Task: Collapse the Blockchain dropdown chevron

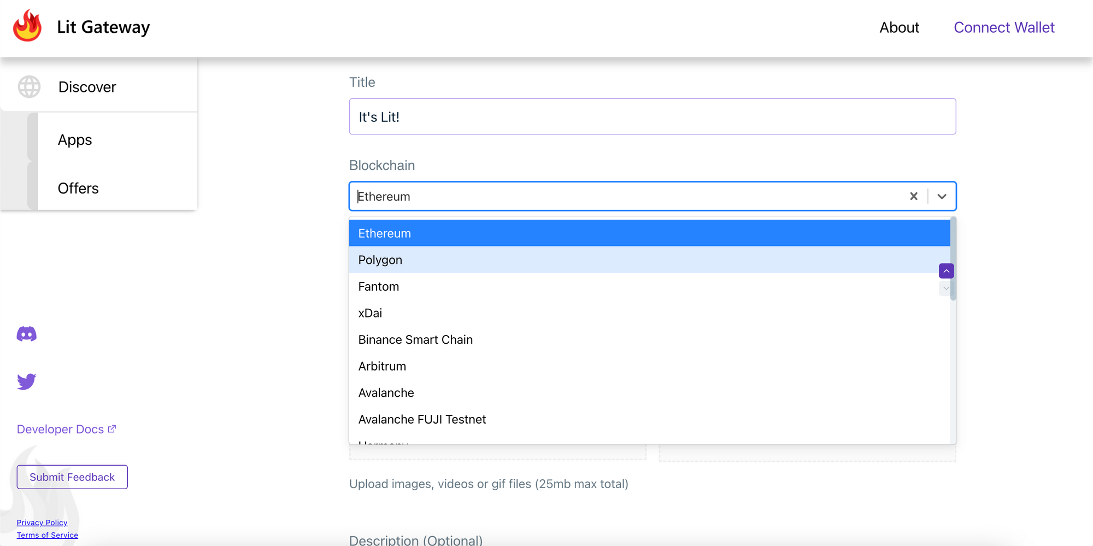Action: [942, 196]
